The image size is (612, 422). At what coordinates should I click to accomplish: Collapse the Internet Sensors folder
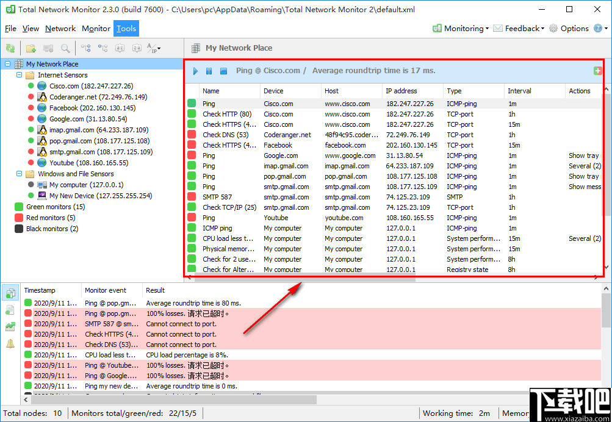tap(20, 74)
